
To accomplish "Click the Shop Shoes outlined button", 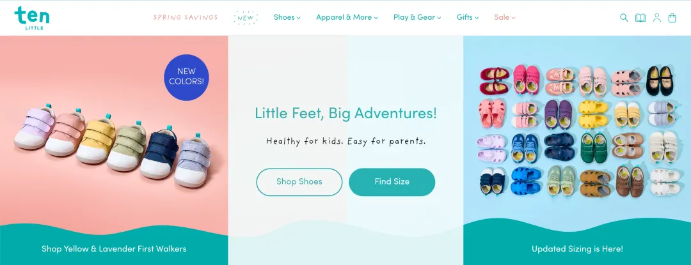I will 299,181.
